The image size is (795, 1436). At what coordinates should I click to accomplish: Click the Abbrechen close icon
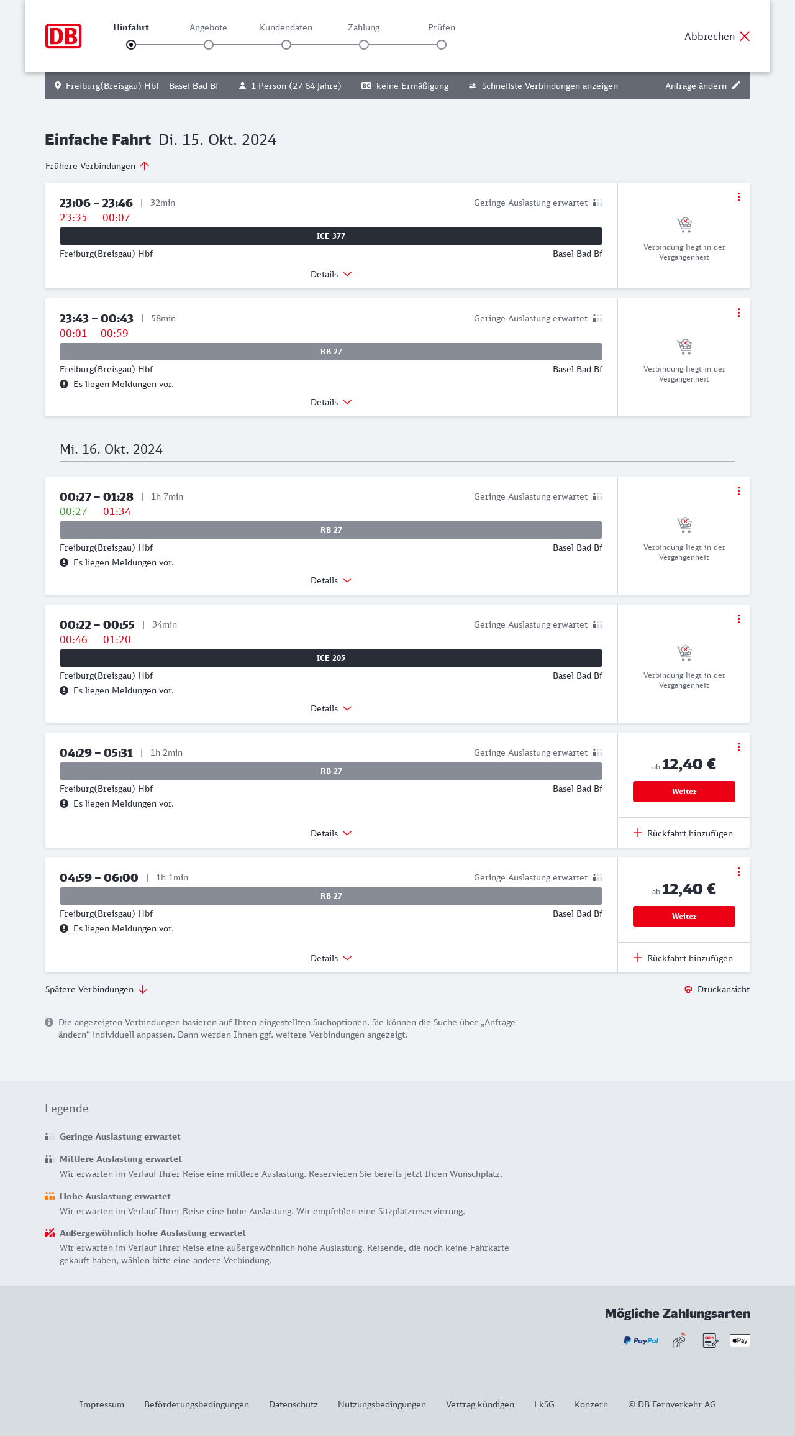745,36
